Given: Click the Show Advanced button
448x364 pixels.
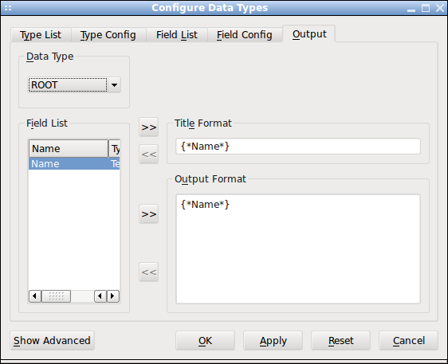Looking at the screenshot, I should point(52,341).
